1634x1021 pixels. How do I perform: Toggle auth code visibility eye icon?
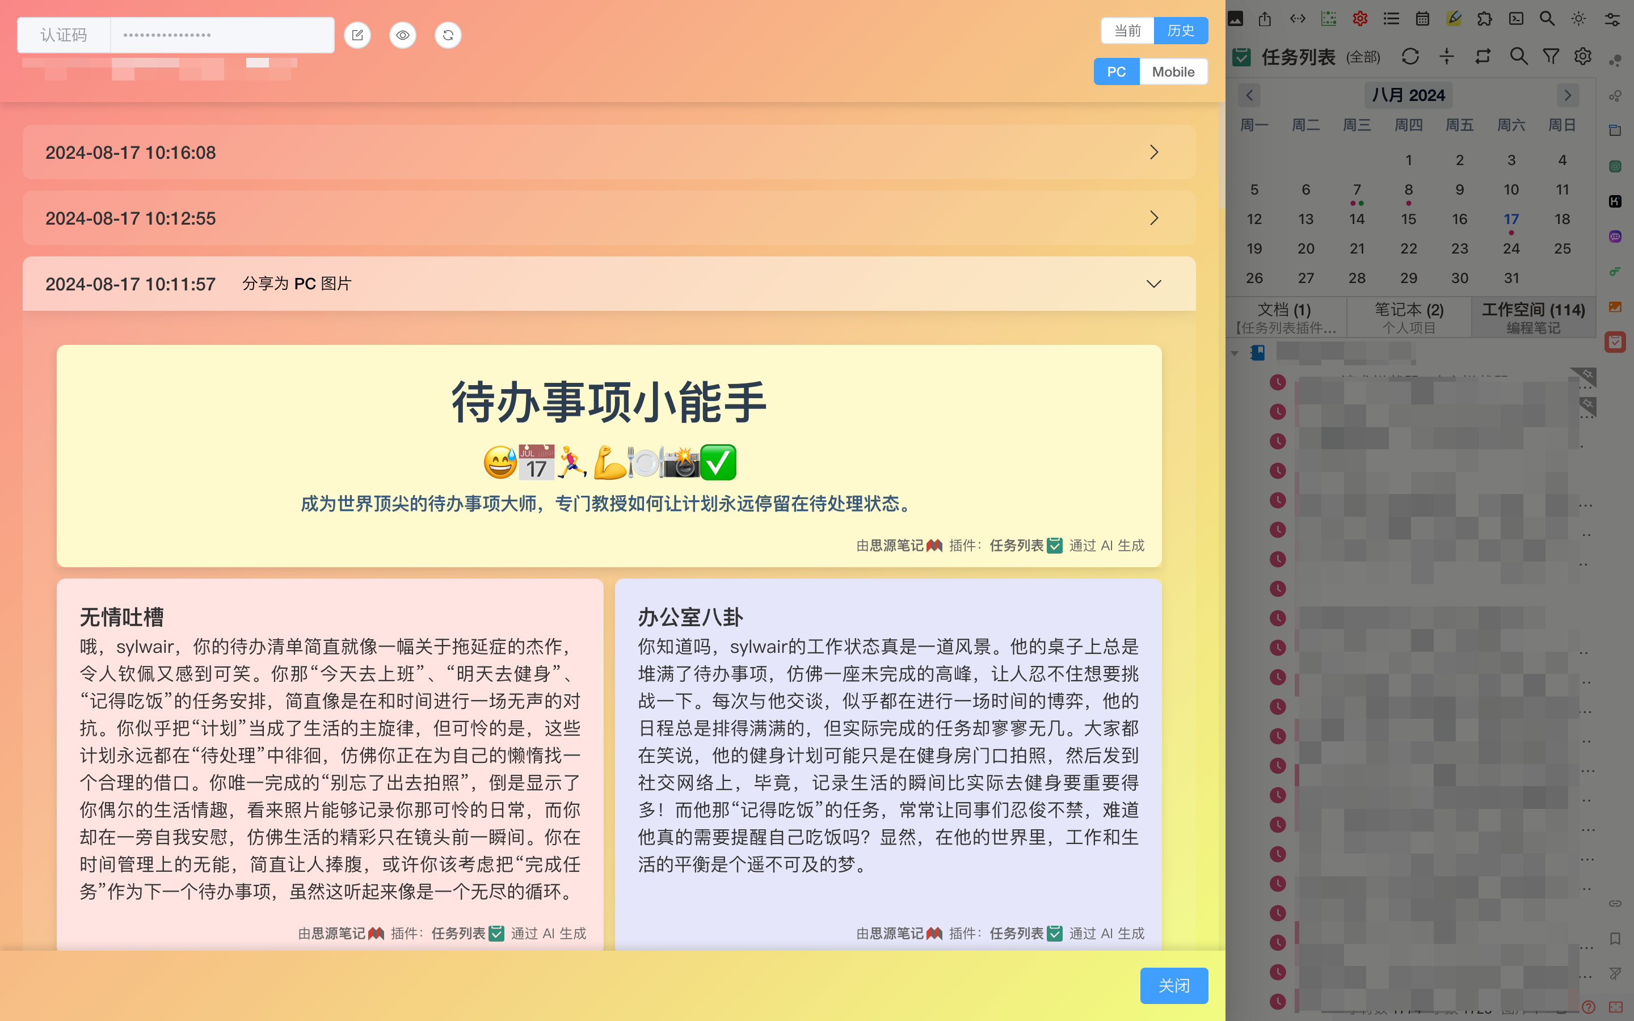click(402, 35)
